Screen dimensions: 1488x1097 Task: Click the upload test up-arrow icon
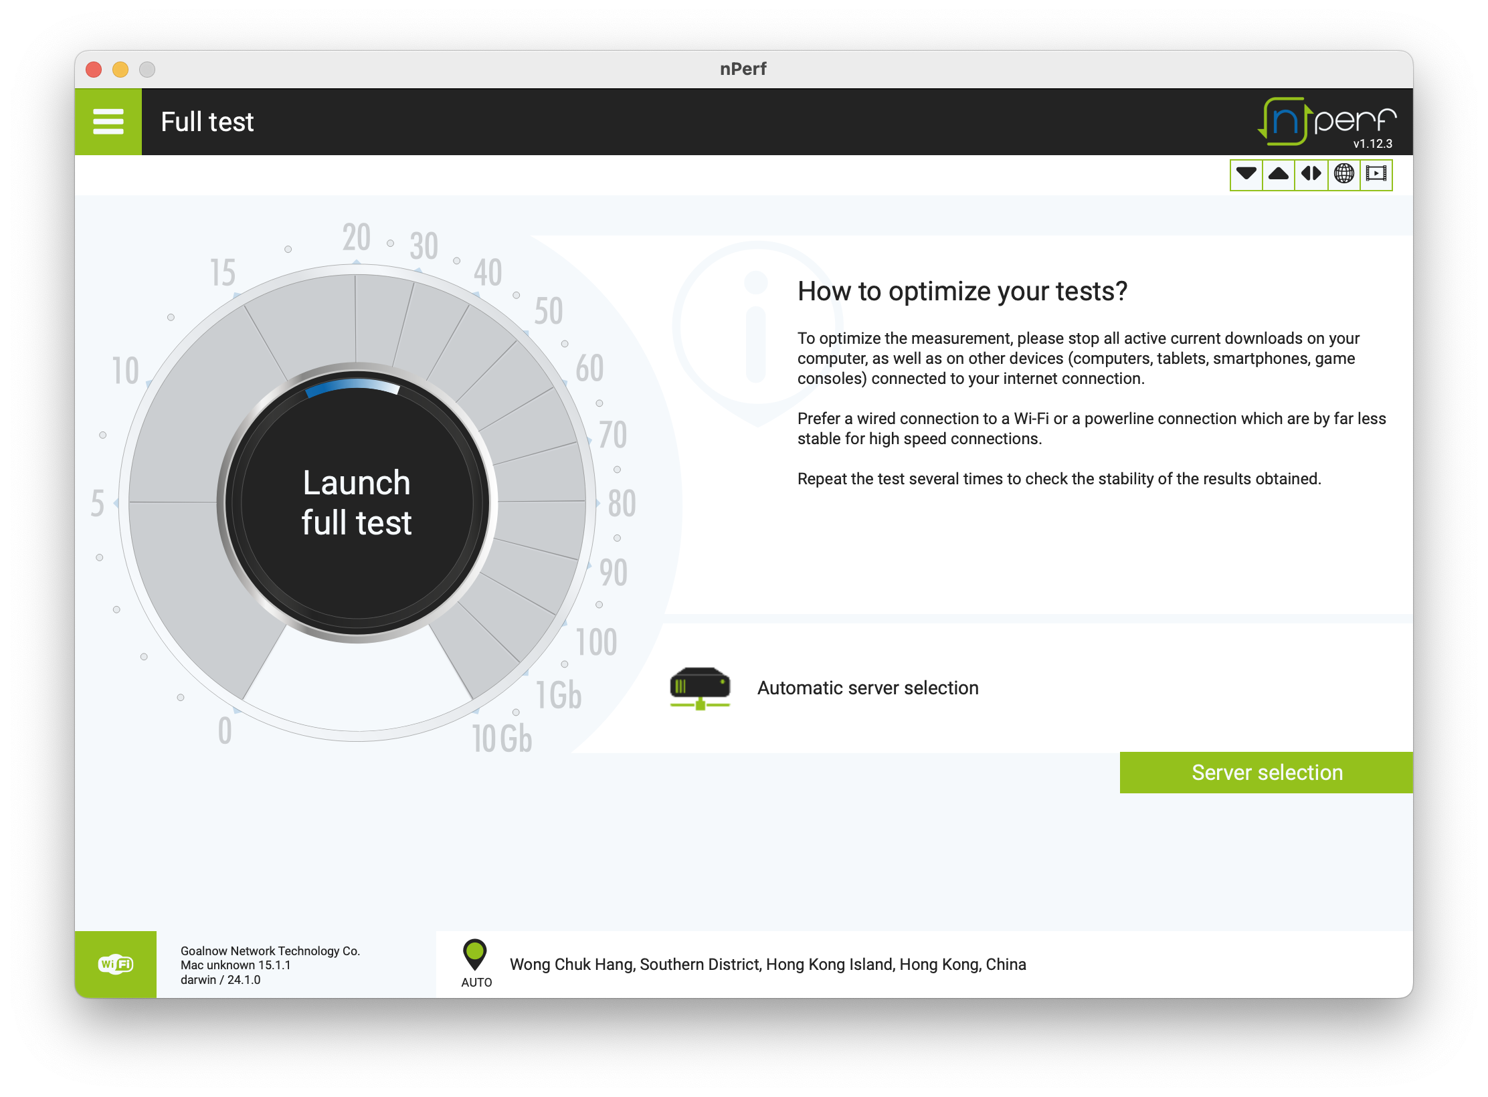click(1279, 174)
